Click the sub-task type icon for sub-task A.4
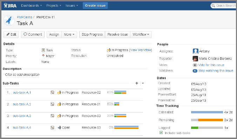This screenshot has height=139, width=237. tap(52, 127)
